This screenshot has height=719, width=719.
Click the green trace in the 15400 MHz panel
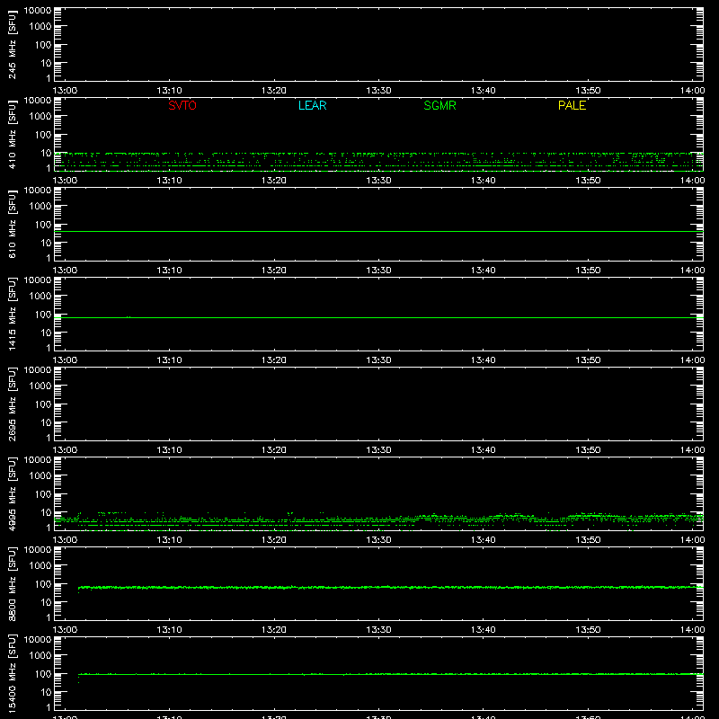pos(390,674)
